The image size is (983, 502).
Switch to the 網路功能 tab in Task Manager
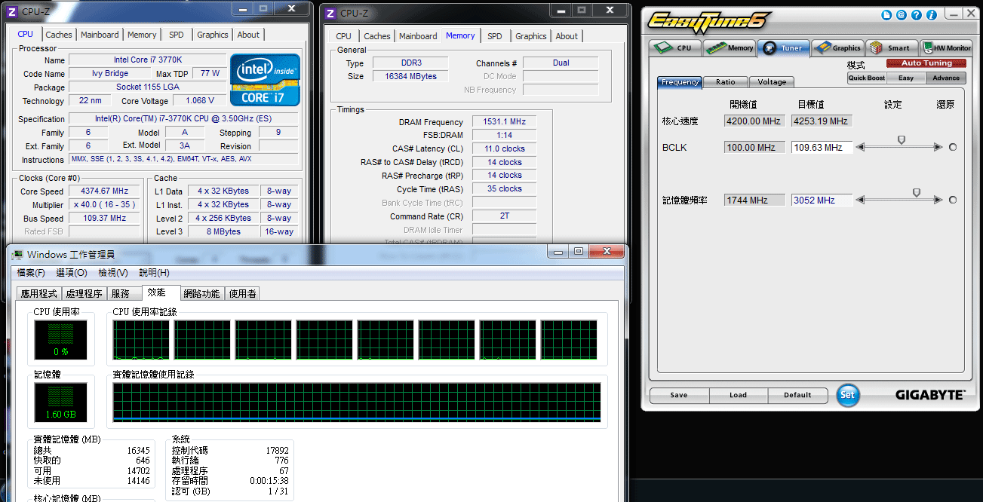(x=202, y=294)
